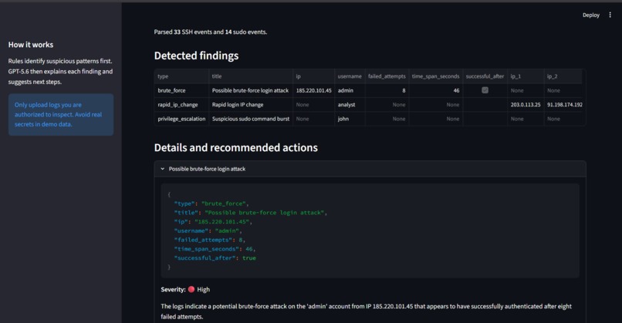
Task: Toggle successful_after checkbox in brute_force row
Action: point(485,90)
